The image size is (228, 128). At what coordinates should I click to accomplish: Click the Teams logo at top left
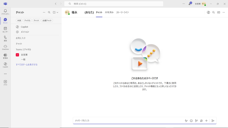5,4
